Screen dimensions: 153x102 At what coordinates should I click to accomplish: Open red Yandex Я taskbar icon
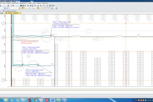[x=47, y=100]
